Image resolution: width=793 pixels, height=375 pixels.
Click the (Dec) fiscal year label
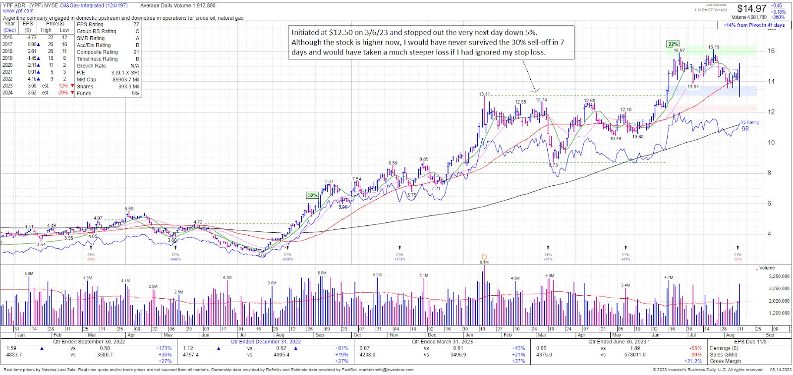pos(10,30)
